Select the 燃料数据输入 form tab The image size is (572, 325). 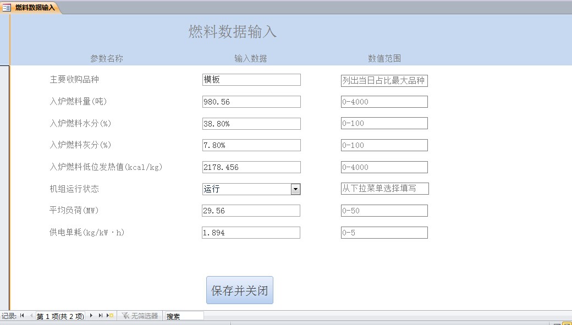click(34, 8)
